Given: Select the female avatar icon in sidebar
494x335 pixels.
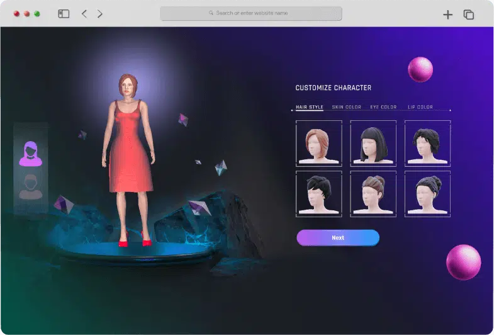Looking at the screenshot, I should tap(30, 154).
